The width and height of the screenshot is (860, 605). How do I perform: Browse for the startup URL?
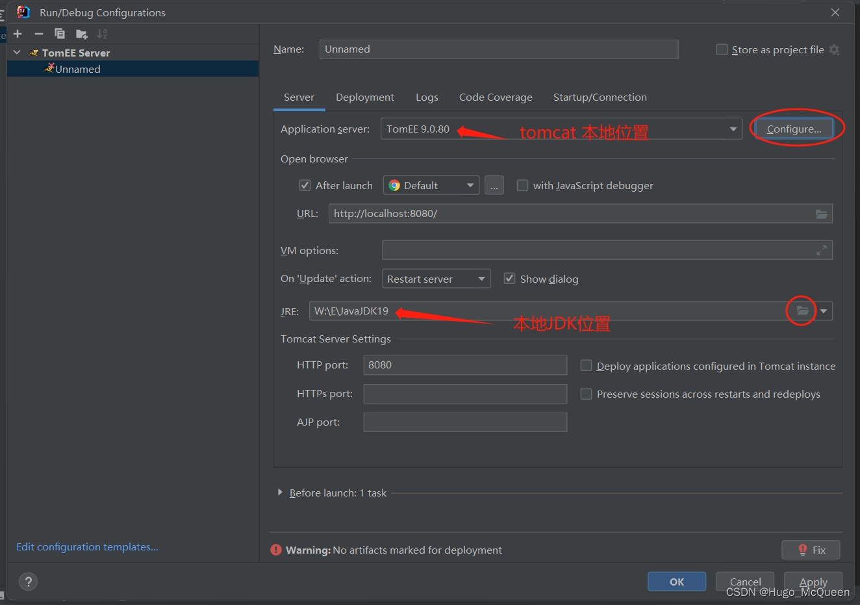coord(822,214)
